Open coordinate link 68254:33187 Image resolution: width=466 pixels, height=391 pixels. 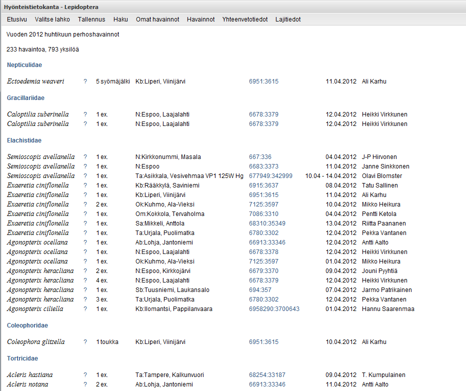[x=267, y=375]
